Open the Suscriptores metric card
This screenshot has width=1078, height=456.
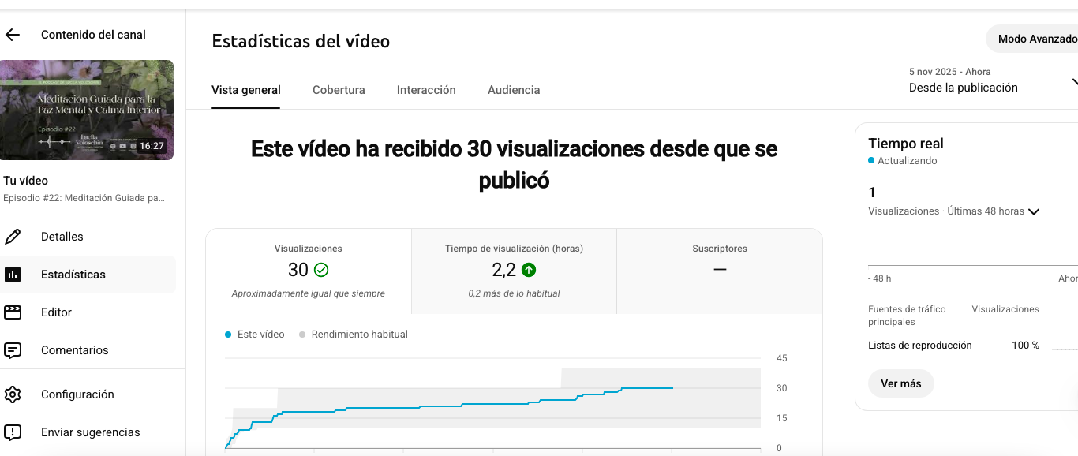(x=719, y=271)
